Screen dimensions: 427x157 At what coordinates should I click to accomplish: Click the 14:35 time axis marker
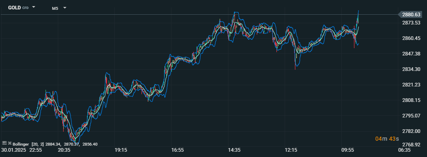[x=234, y=150]
